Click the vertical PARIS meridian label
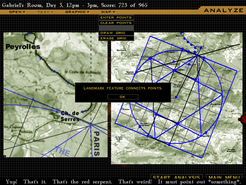This screenshot has width=246, height=185. [x=96, y=143]
